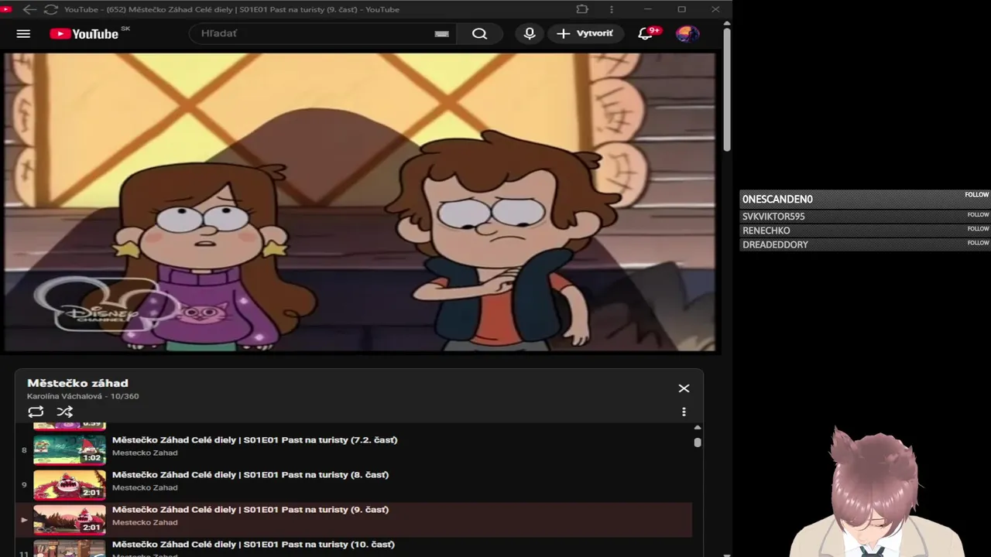Open Karolína Váchalová channel link

(x=64, y=396)
